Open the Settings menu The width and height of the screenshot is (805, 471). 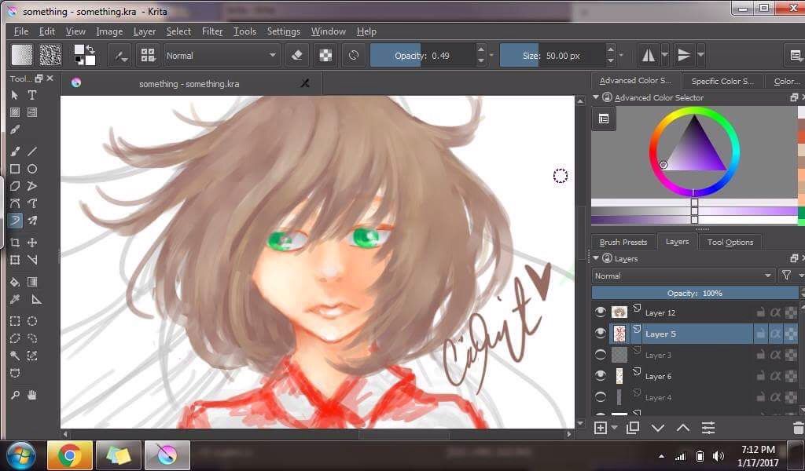(283, 31)
